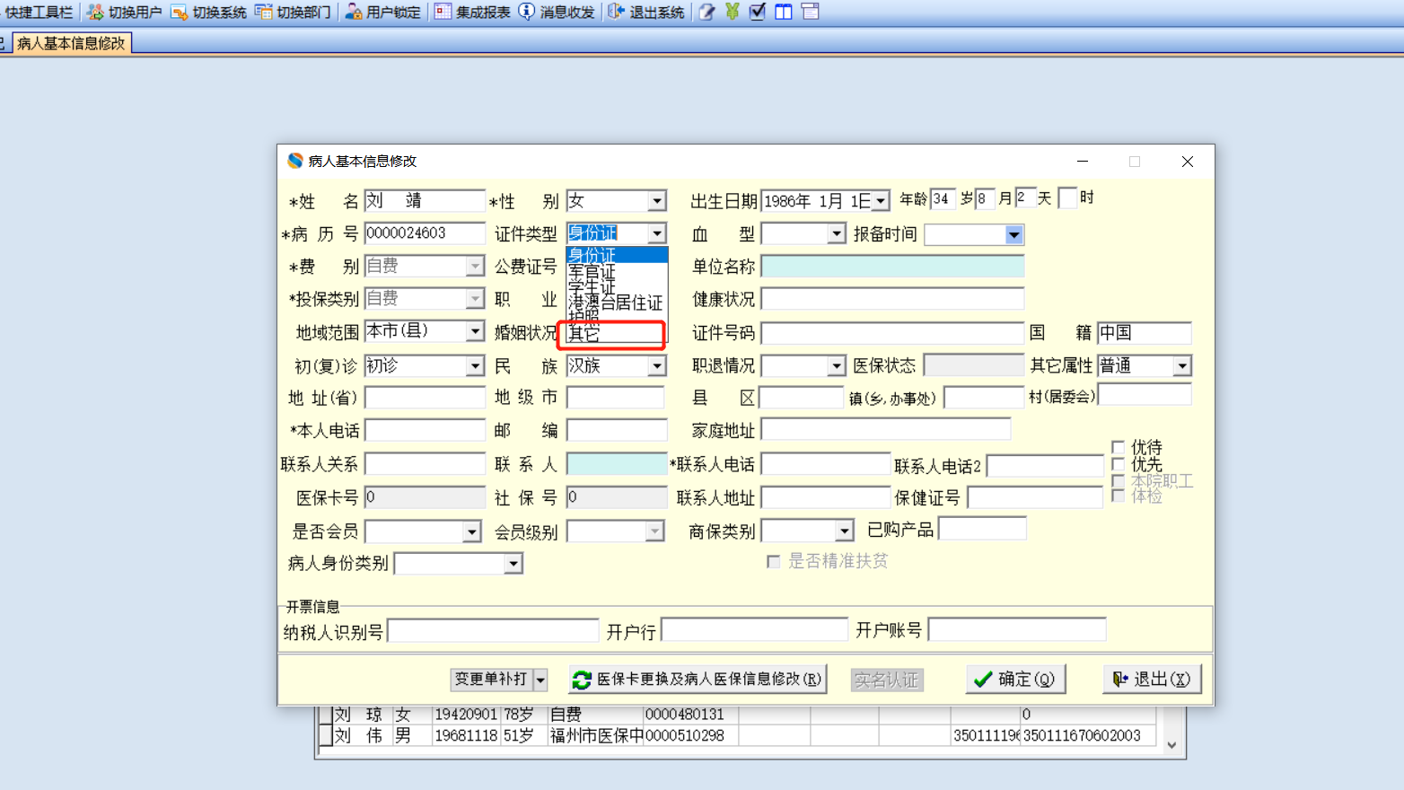The height and width of the screenshot is (790, 1404).
Task: Expand the 地域范围 dropdown
Action: tap(475, 331)
